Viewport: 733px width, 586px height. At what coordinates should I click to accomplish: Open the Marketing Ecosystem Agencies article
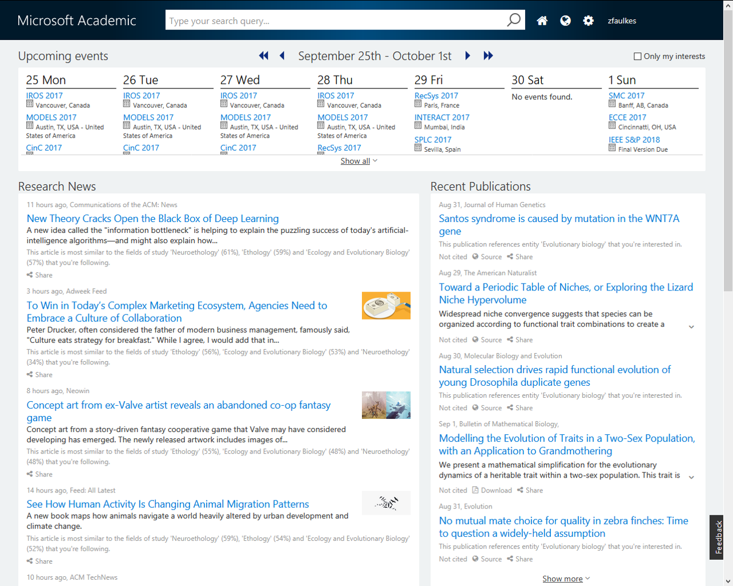tap(177, 312)
